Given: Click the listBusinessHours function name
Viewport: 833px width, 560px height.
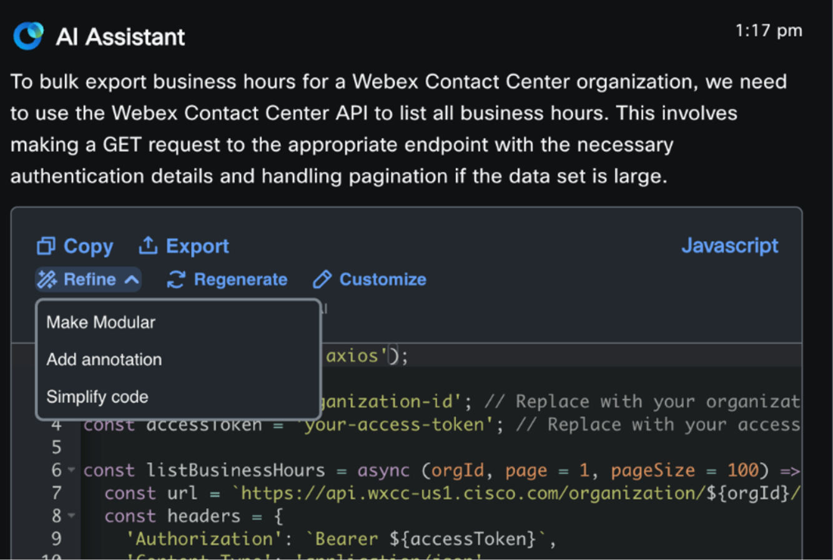Looking at the screenshot, I should click(236, 470).
